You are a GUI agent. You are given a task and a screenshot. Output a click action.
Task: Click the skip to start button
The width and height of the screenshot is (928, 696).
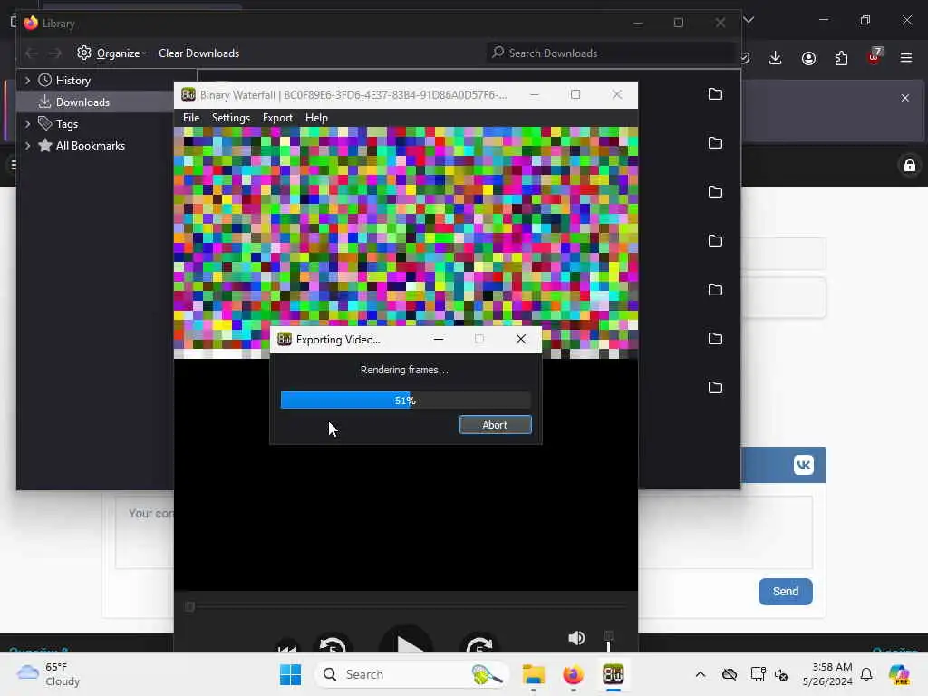pyautogui.click(x=287, y=649)
